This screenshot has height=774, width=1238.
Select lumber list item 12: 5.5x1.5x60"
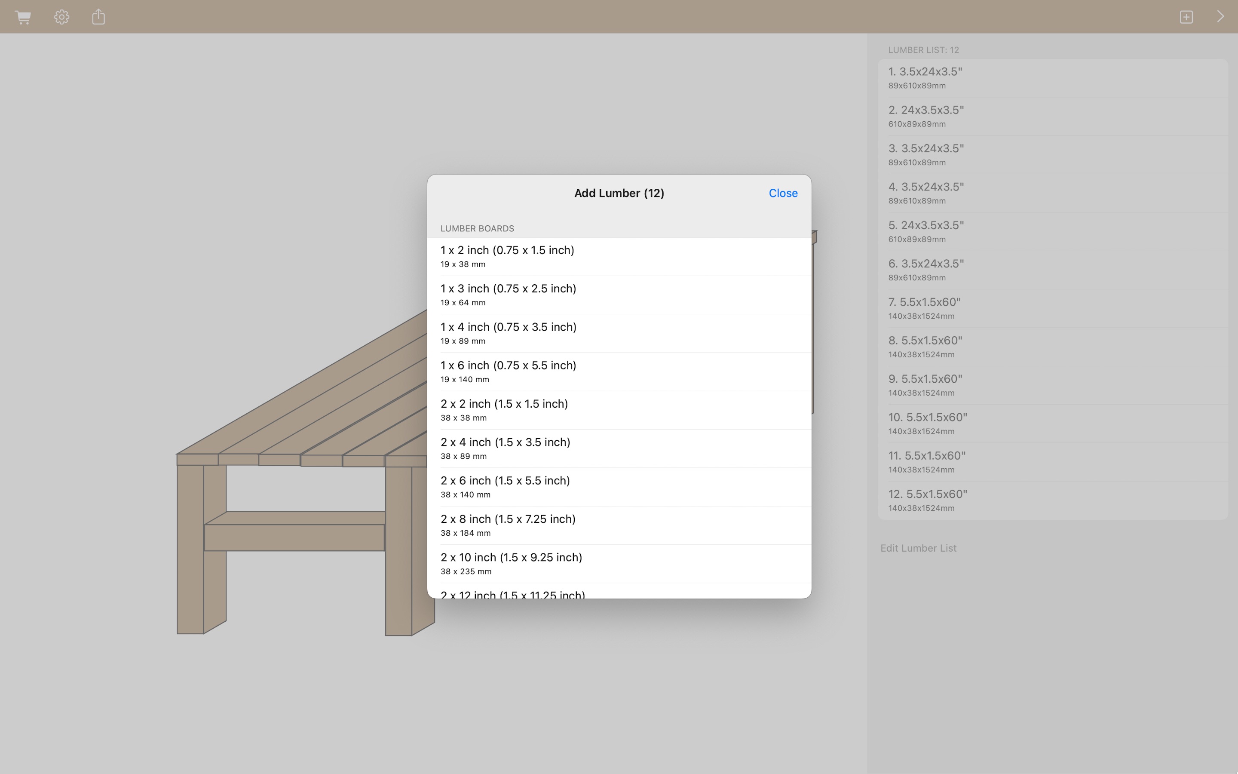[1054, 500]
